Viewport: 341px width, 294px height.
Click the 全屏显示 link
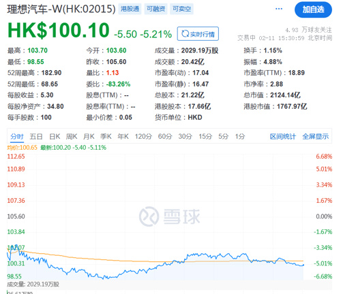(315, 137)
